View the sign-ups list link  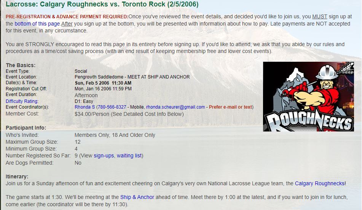click(x=104, y=155)
